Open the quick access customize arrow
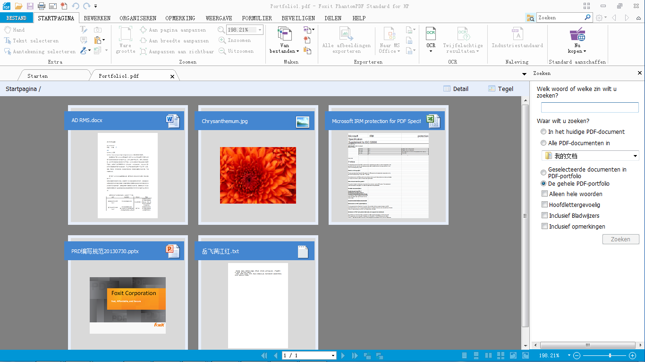This screenshot has width=645, height=362. [96, 7]
